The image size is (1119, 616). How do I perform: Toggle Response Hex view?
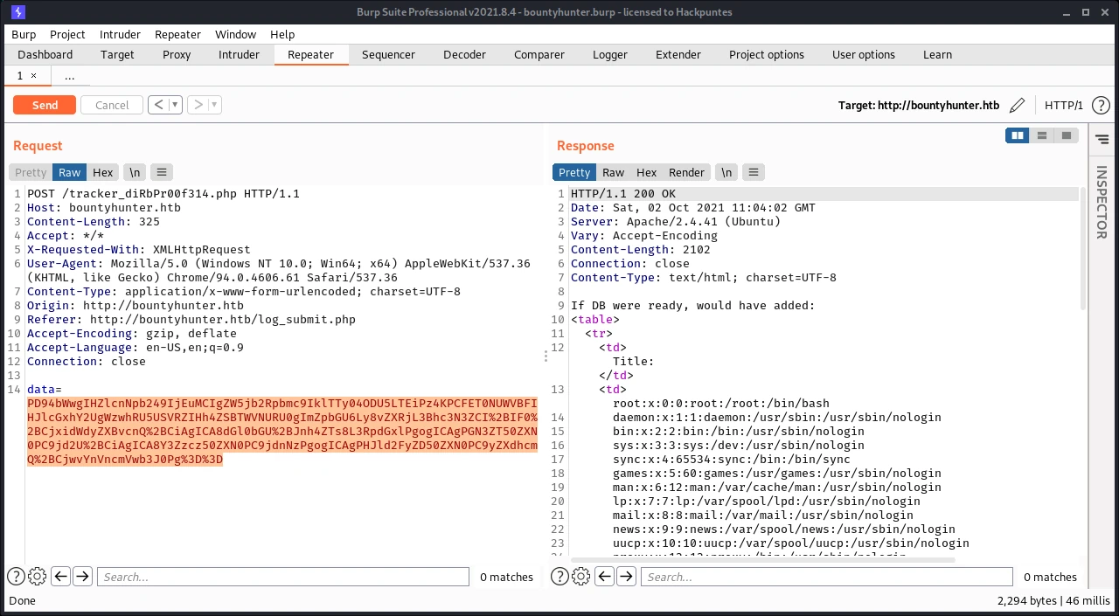(x=647, y=172)
